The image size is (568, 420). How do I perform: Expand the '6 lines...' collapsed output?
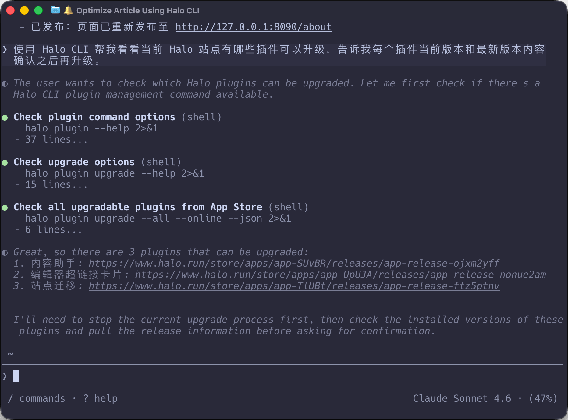coord(53,230)
